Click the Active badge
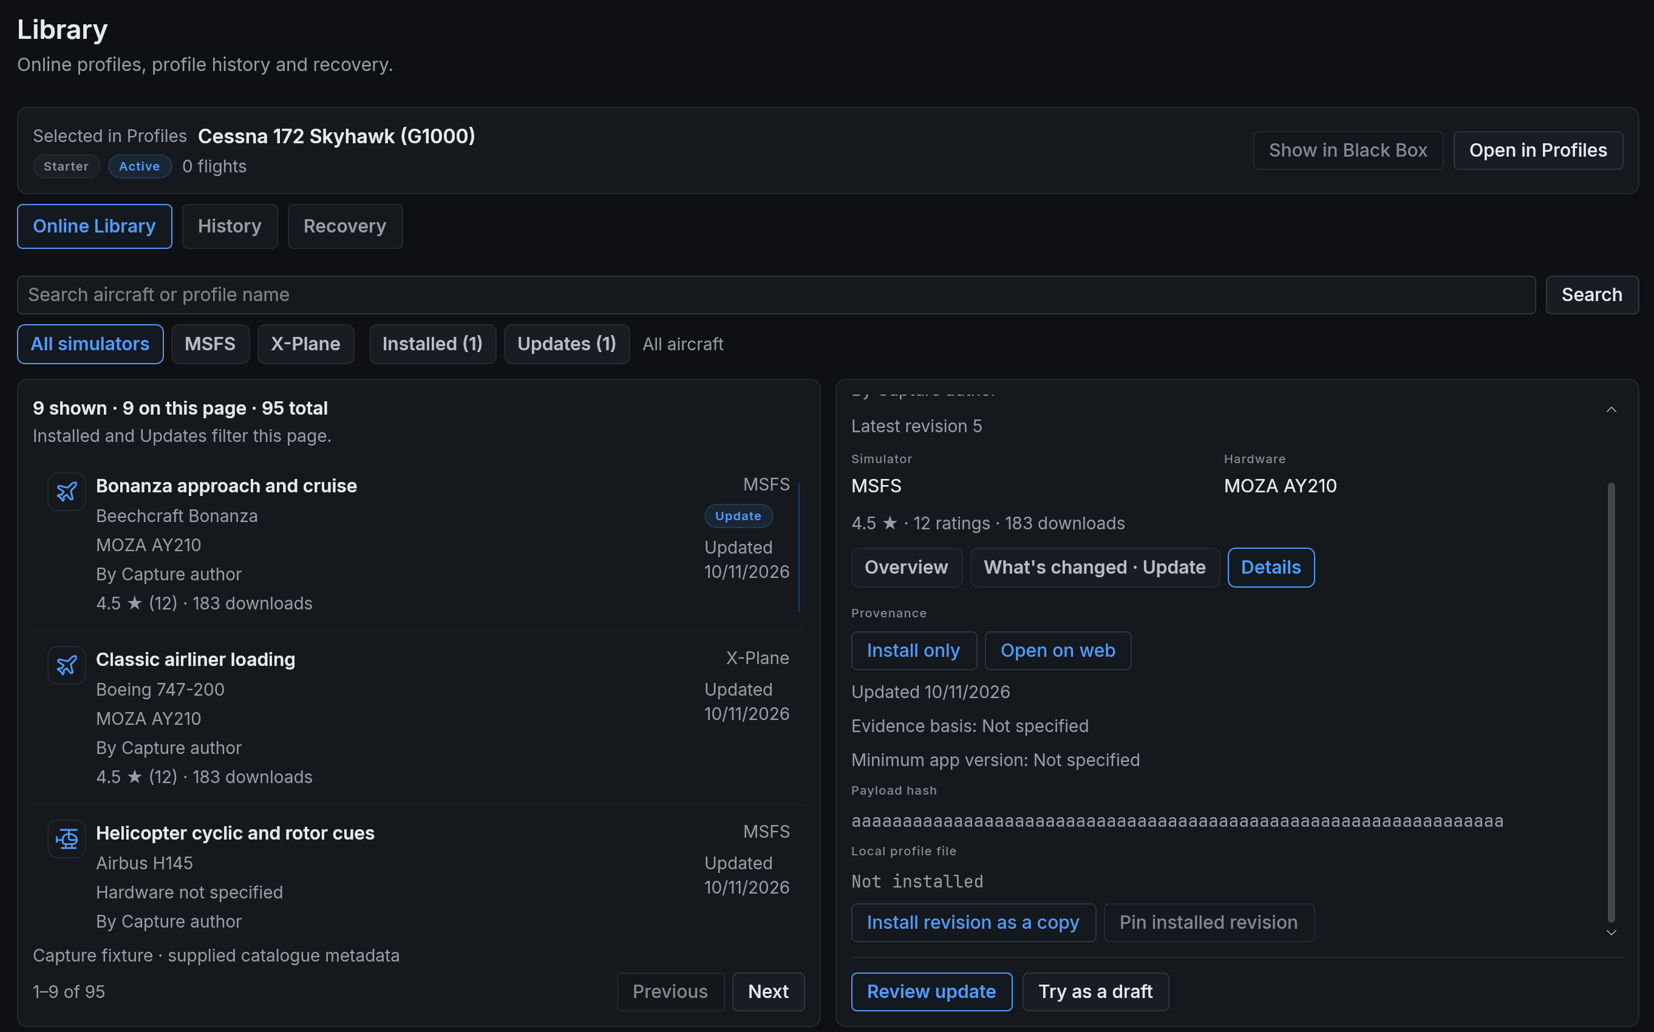 pyautogui.click(x=139, y=166)
